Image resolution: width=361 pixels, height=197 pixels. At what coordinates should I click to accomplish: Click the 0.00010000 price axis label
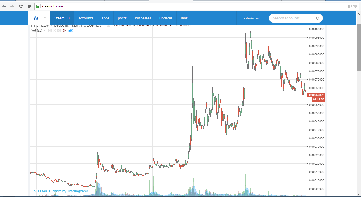[x=317, y=180]
